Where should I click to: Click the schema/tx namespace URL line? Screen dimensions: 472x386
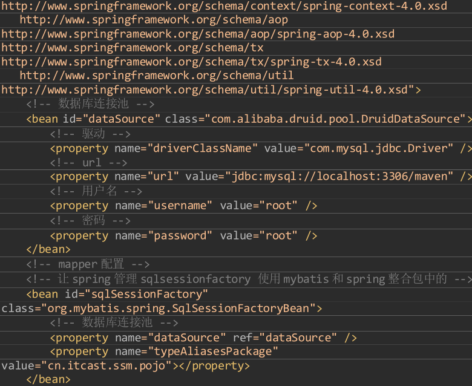click(x=133, y=48)
